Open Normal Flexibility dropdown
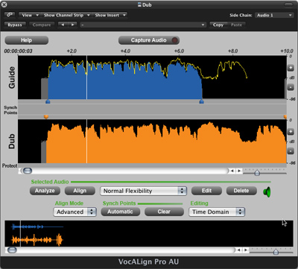 tap(143, 191)
